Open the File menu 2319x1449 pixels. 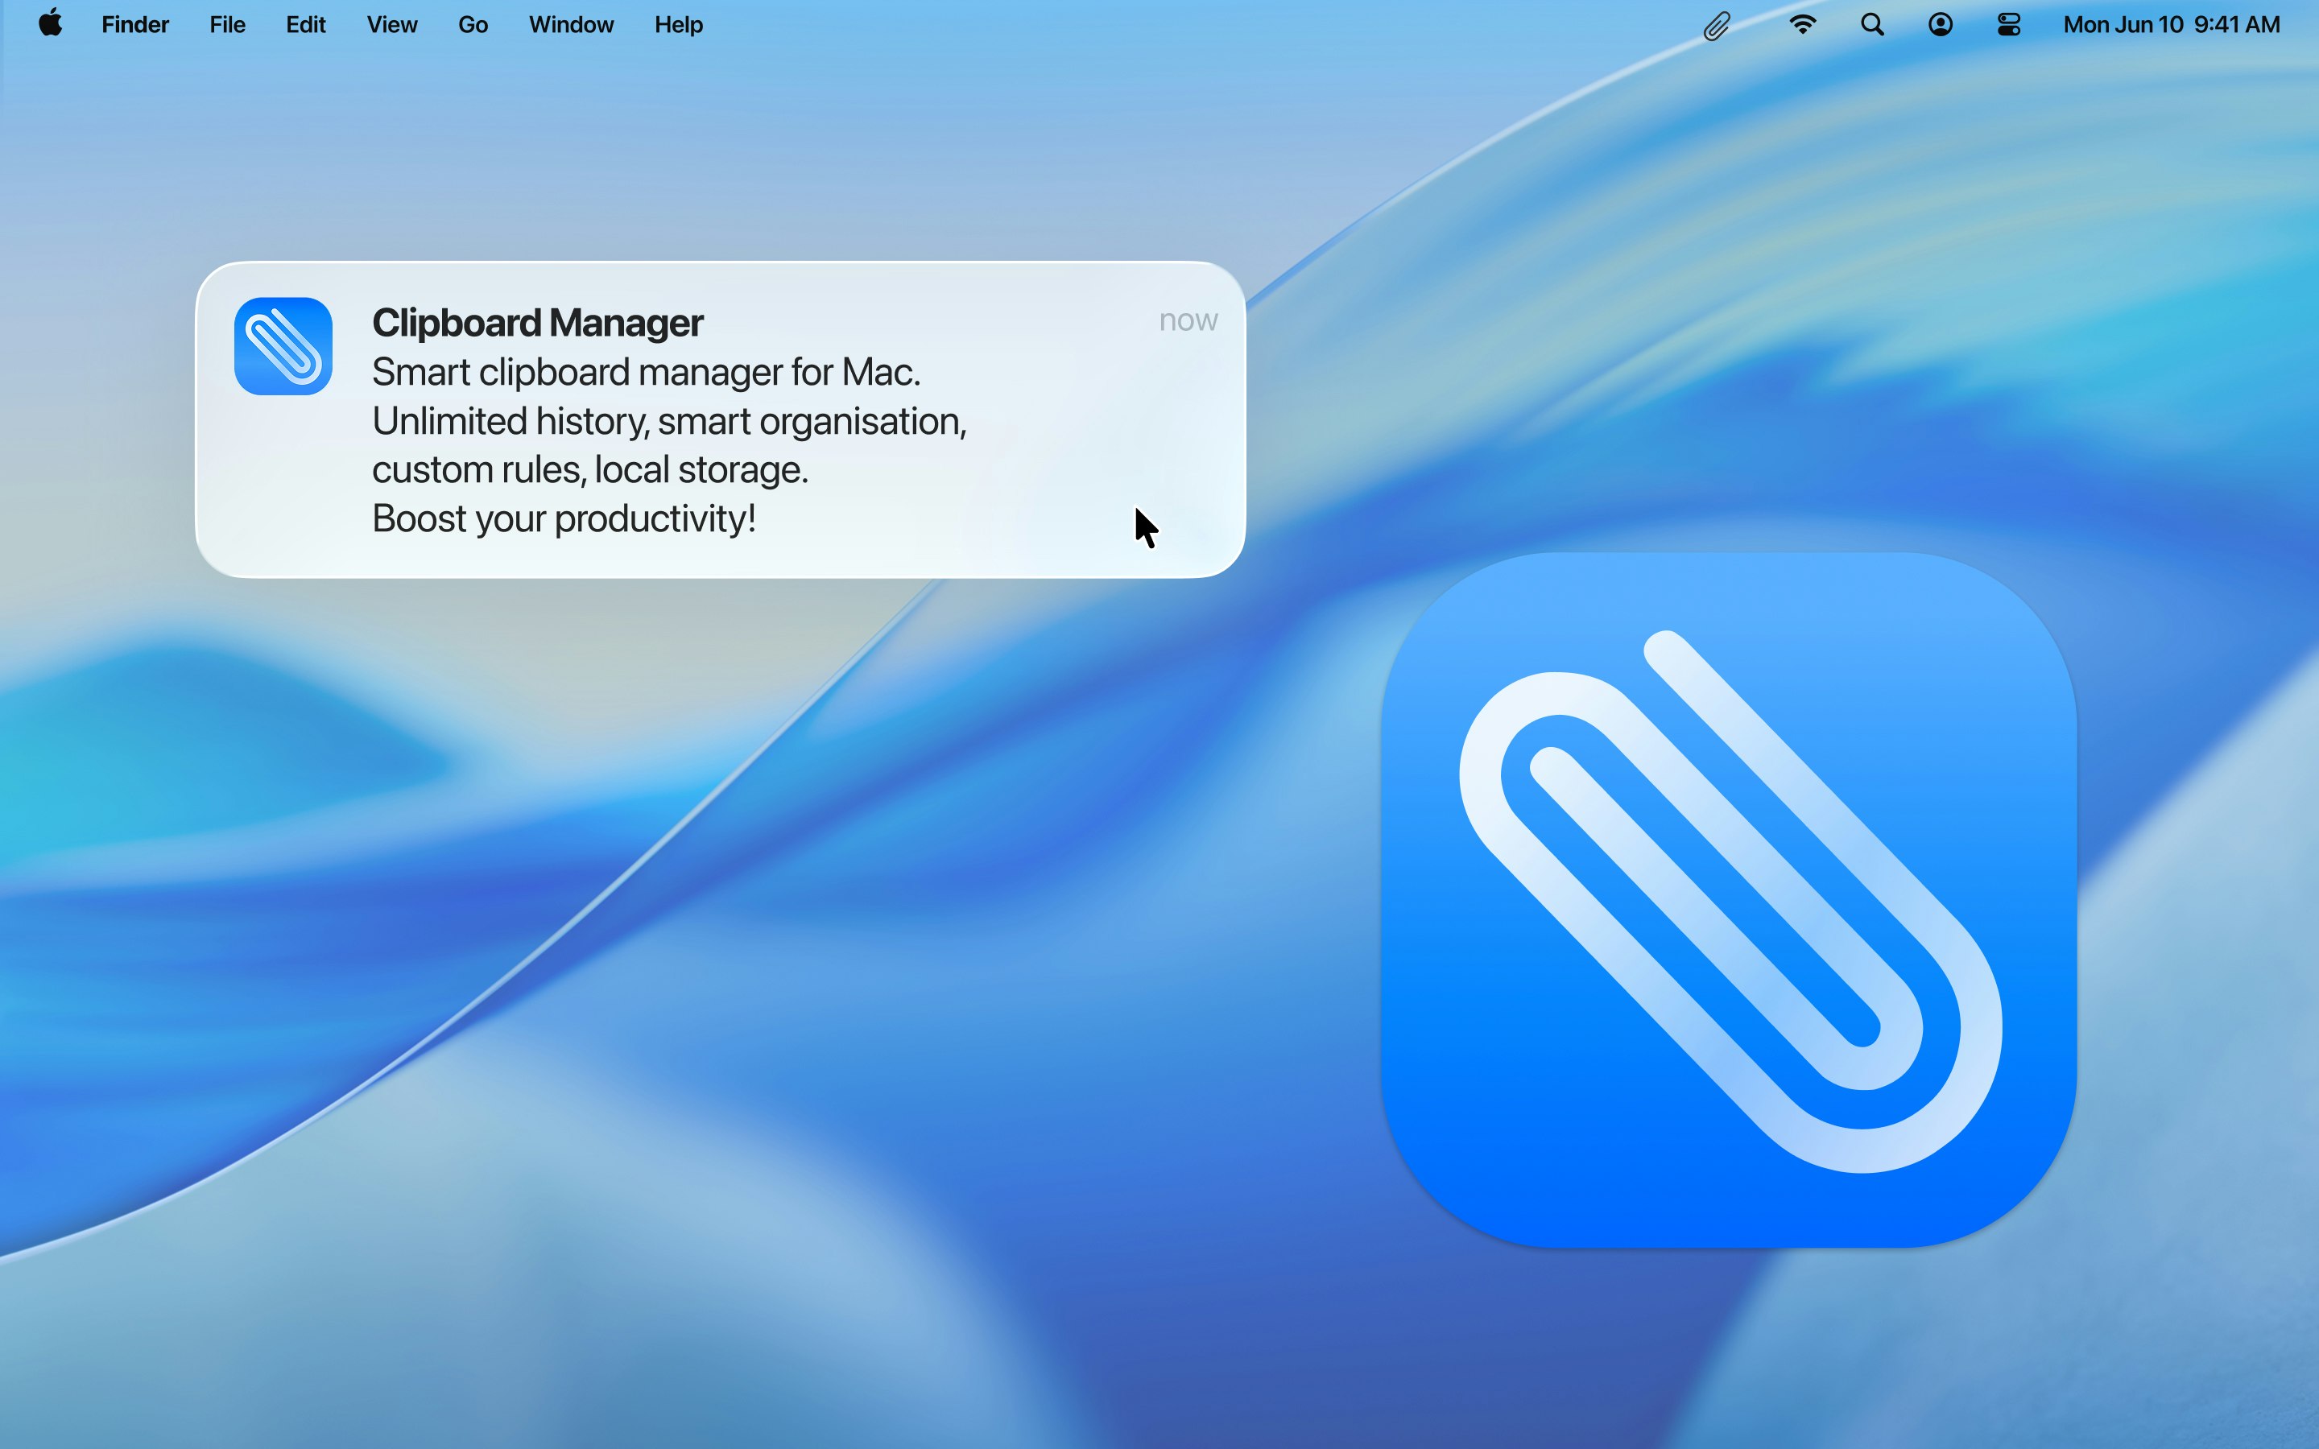(226, 24)
